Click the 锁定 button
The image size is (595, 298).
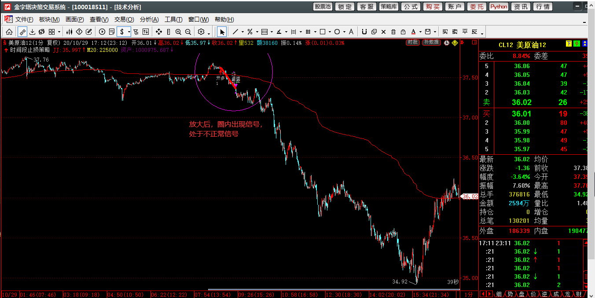click(x=345, y=7)
